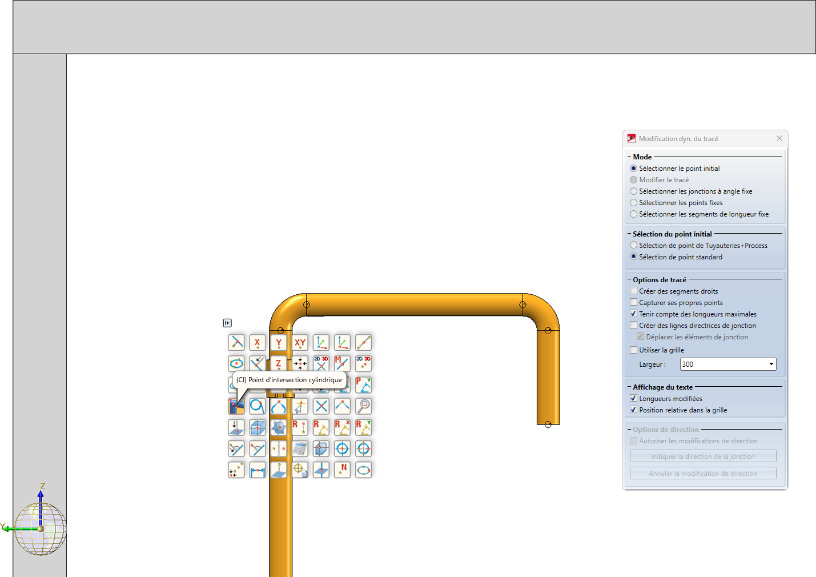This screenshot has height=577, width=816.
Task: Click the pipe end point circle at bottom right
Action: 548,424
